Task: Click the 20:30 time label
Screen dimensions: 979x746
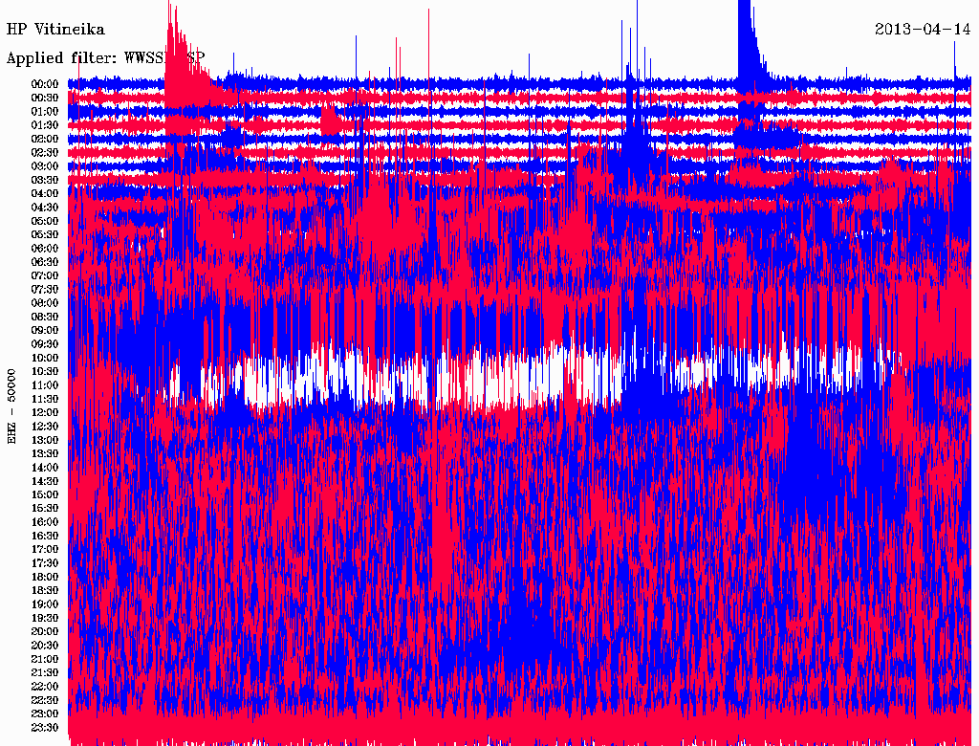Action: [45, 646]
